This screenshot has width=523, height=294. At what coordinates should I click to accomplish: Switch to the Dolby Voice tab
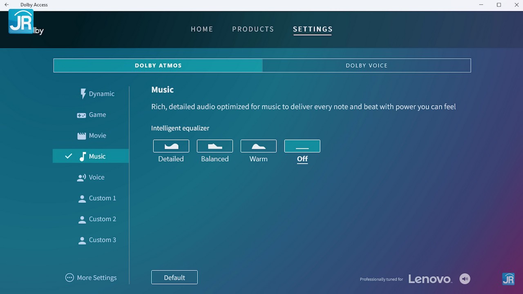pyautogui.click(x=367, y=65)
